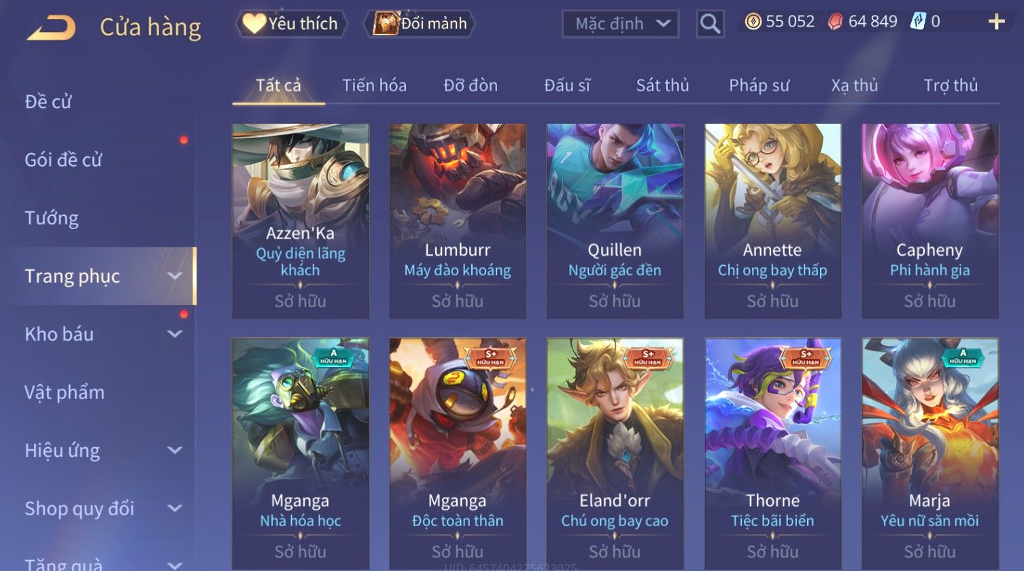Open the search magnifier icon
The width and height of the screenshot is (1024, 571).
coord(710,24)
